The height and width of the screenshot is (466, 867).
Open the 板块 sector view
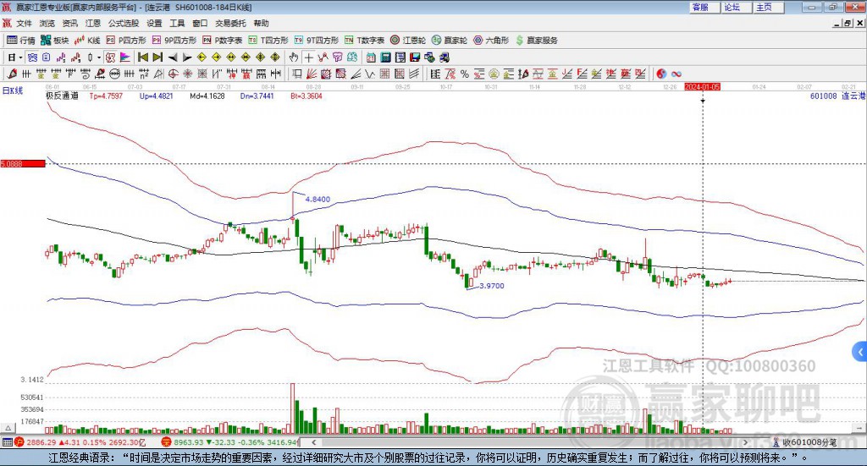click(x=54, y=41)
